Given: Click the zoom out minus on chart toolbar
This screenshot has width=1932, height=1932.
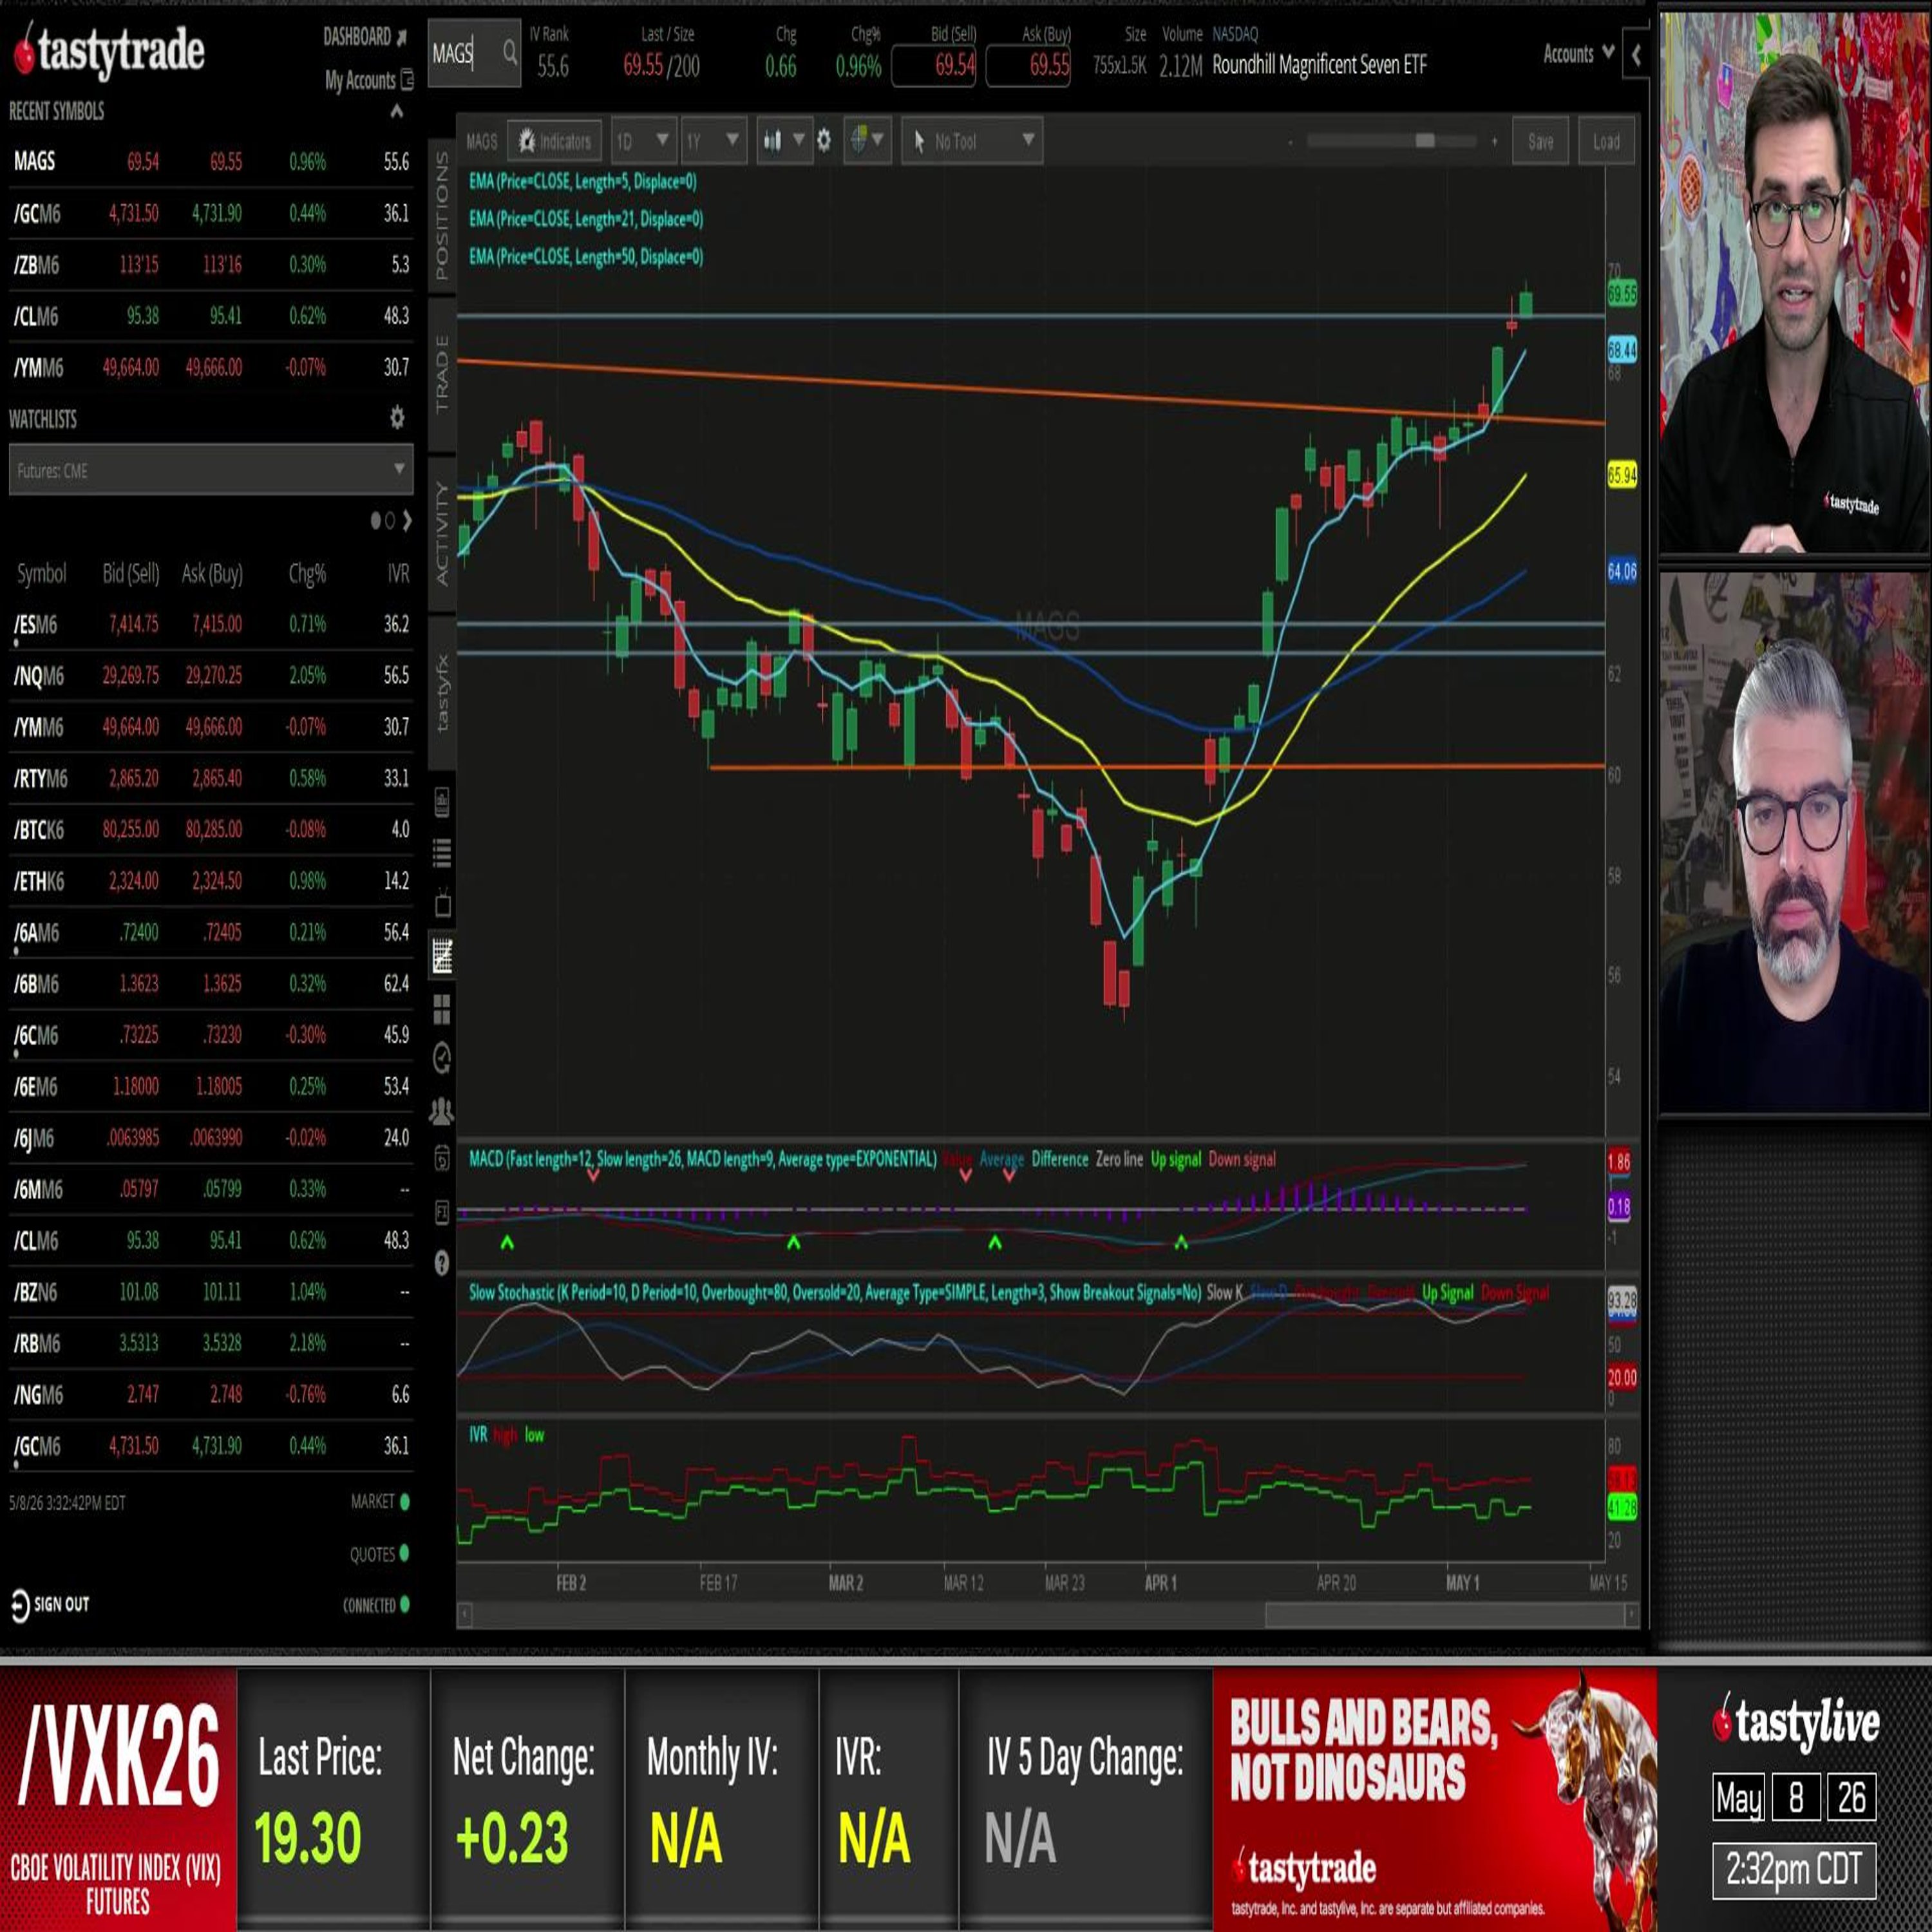Looking at the screenshot, I should (1290, 142).
